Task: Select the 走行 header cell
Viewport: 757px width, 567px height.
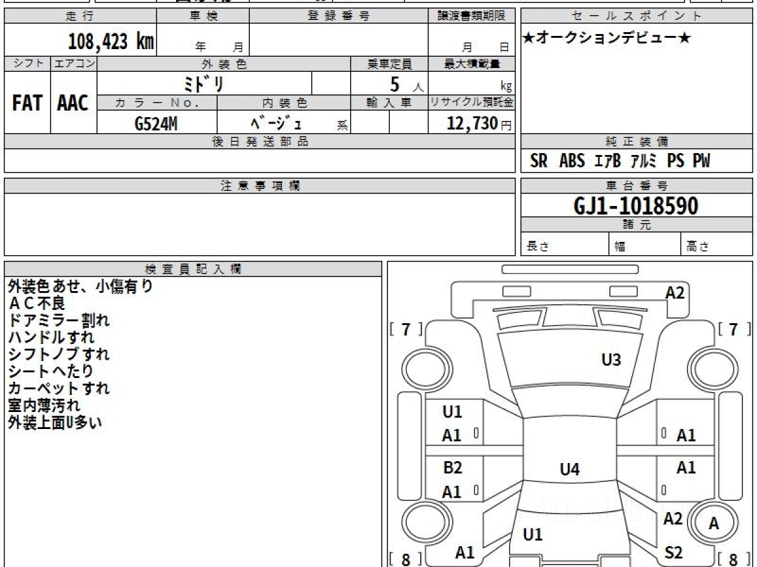Action: 79,17
